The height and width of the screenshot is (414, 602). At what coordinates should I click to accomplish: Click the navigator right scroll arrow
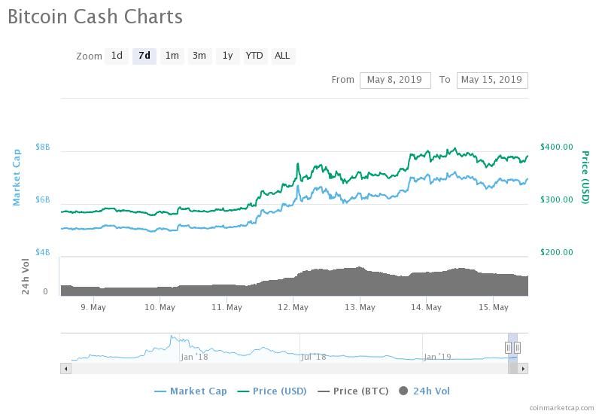tap(523, 369)
